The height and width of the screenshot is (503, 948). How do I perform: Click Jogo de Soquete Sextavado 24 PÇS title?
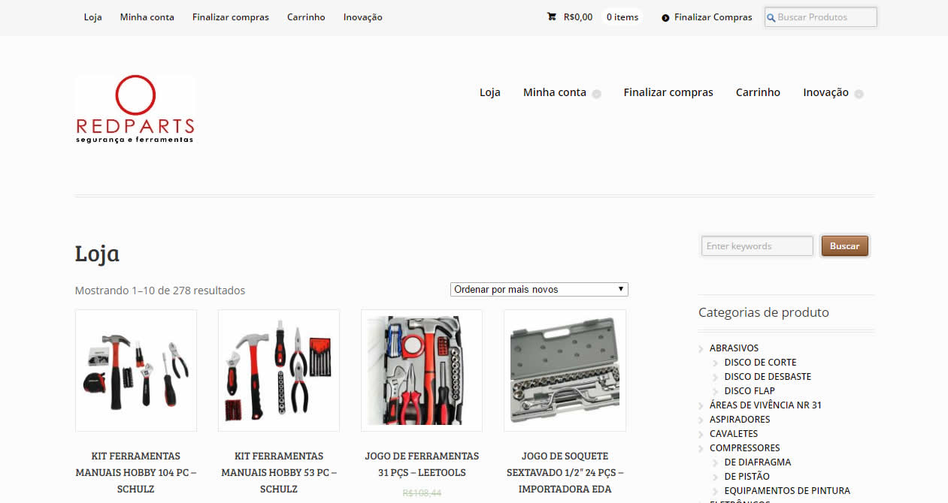click(x=565, y=472)
